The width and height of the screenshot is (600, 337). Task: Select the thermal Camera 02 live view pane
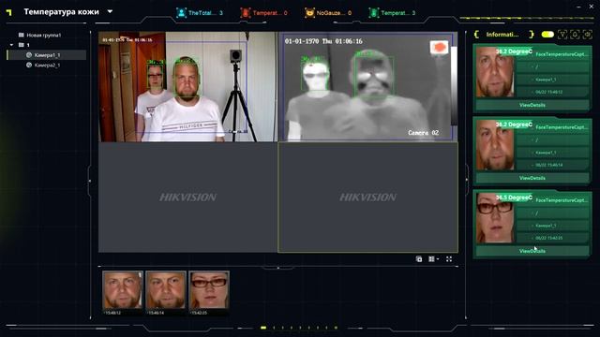(367, 87)
